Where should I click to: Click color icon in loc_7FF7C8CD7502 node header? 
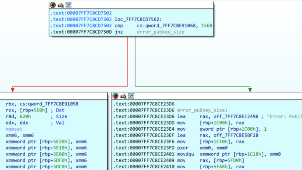53,5
